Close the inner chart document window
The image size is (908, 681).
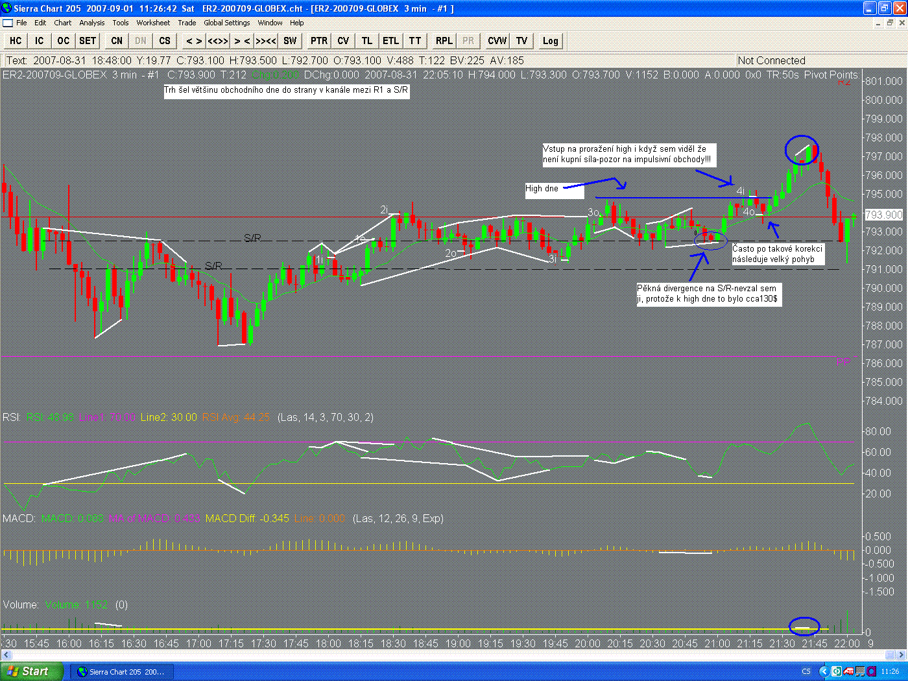tap(902, 23)
